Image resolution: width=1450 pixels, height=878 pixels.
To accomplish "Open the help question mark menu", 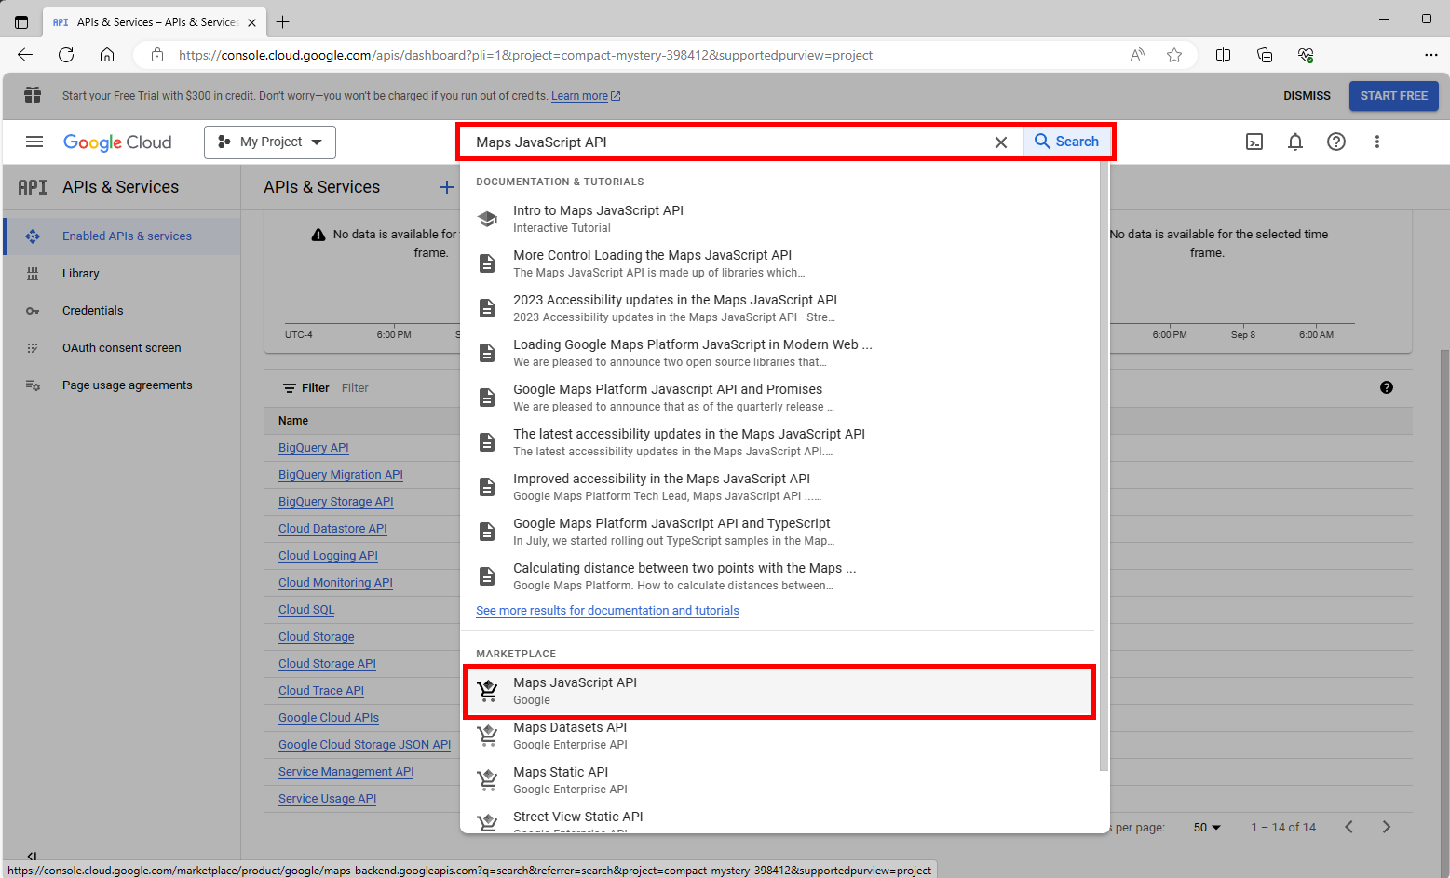I will coord(1336,142).
